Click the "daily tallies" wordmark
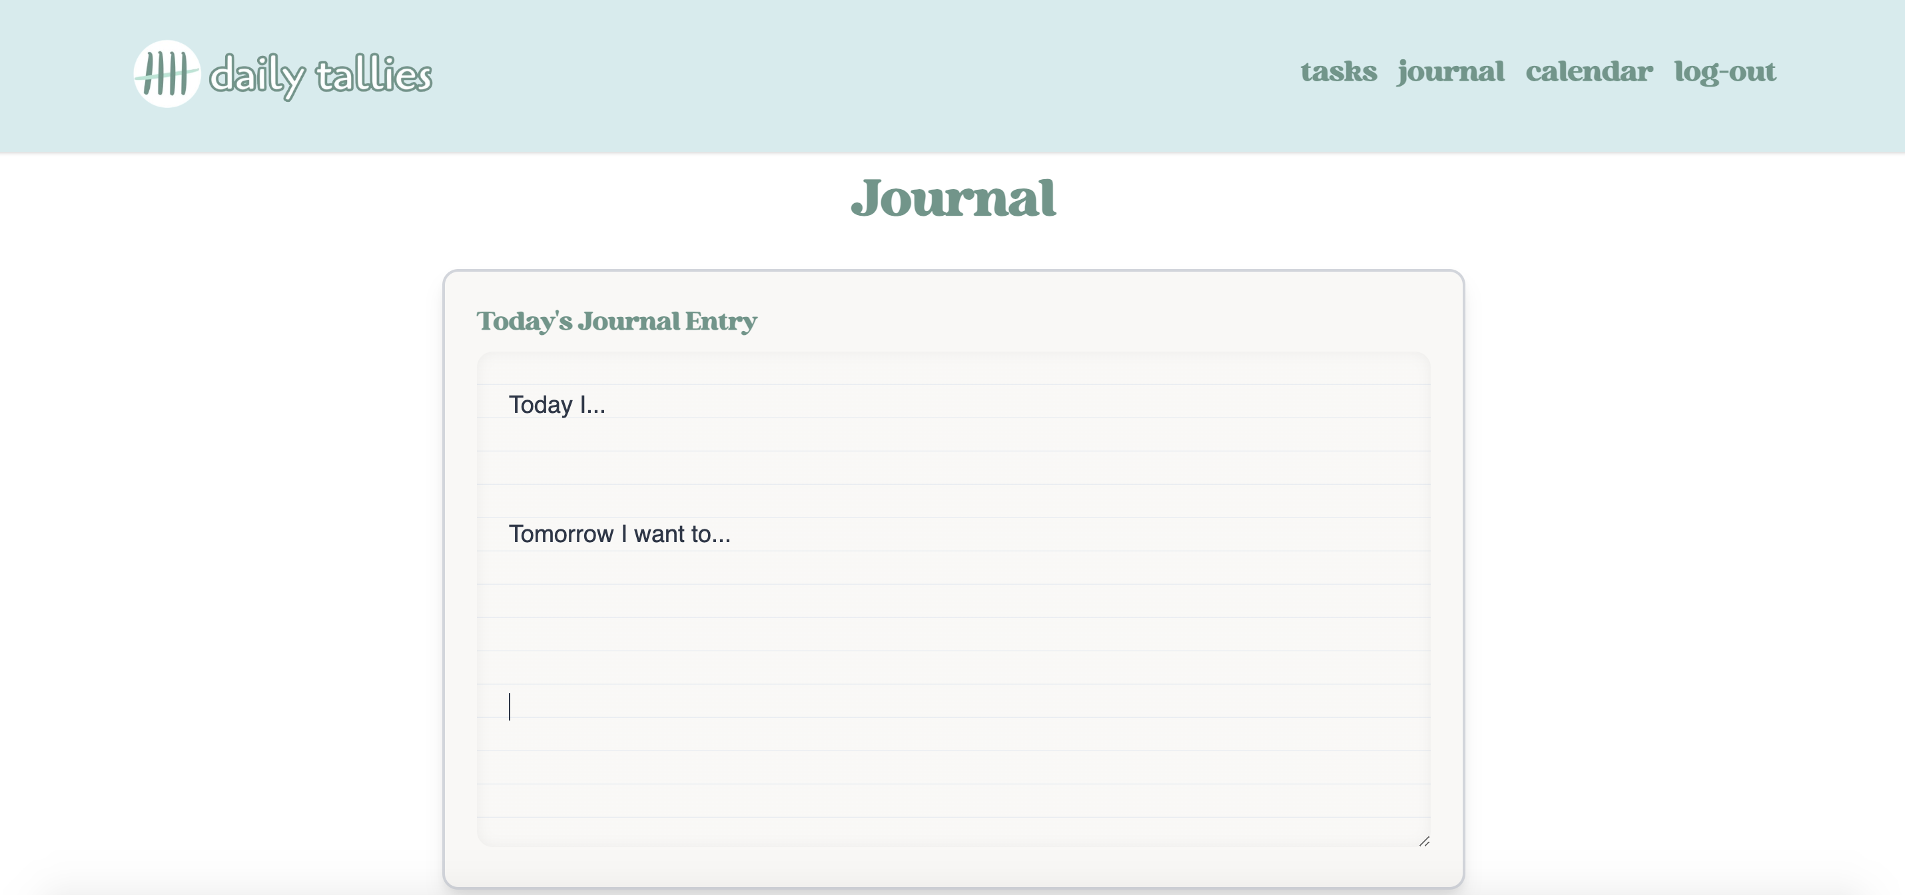Screen dimensions: 1905x895 point(320,75)
